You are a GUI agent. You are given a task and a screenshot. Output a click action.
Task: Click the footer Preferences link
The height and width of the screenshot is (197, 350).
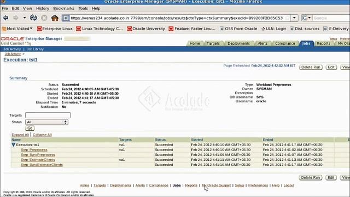pos(258,186)
